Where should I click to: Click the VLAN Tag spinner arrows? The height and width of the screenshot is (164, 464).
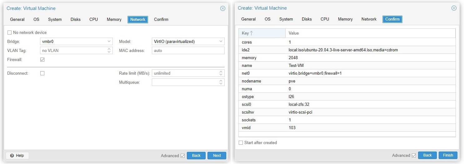[x=109, y=50]
